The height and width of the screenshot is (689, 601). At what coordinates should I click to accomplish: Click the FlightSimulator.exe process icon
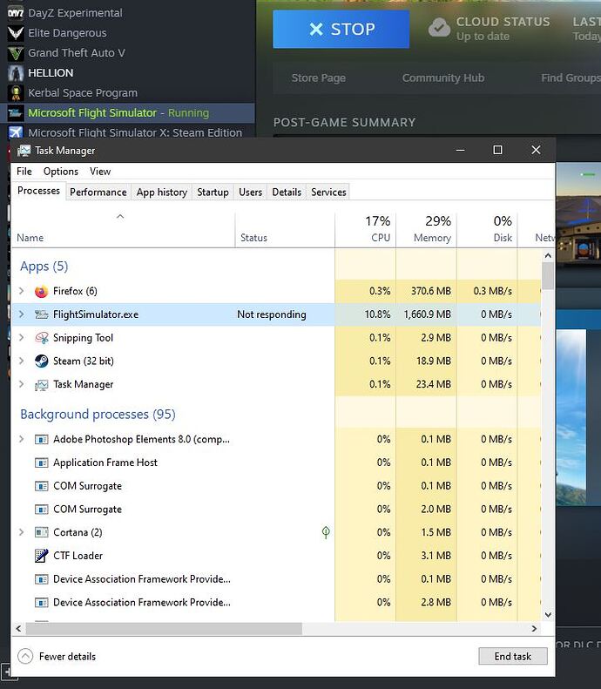pos(42,314)
